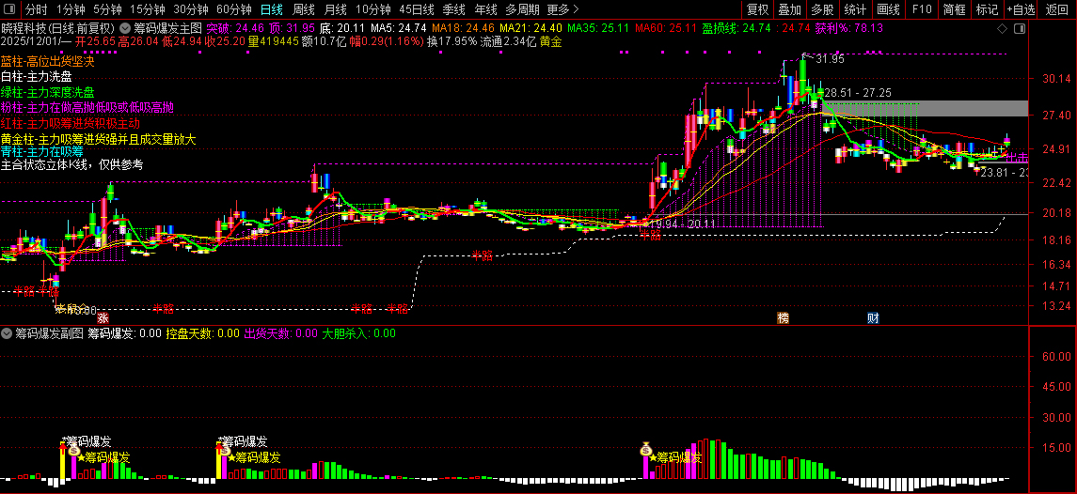1077x494 pixels.
Task: Enable 多股 multi-stock view
Action: pos(822,9)
